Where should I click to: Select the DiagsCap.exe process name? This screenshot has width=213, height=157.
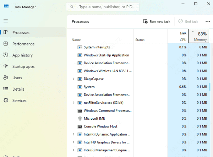click(94, 79)
